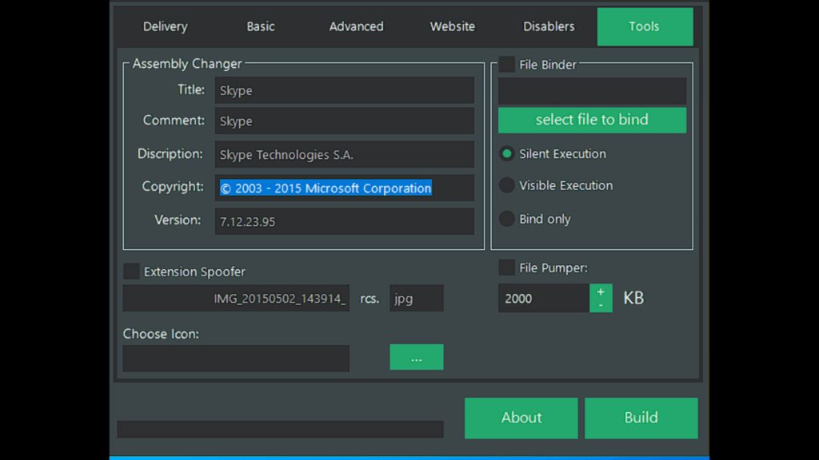Click the Copyright field with Microsoft Corporation
The image size is (819, 460).
tap(345, 188)
